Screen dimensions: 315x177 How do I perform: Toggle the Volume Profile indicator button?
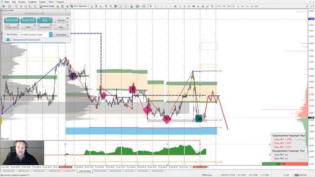pyautogui.click(x=12, y=20)
